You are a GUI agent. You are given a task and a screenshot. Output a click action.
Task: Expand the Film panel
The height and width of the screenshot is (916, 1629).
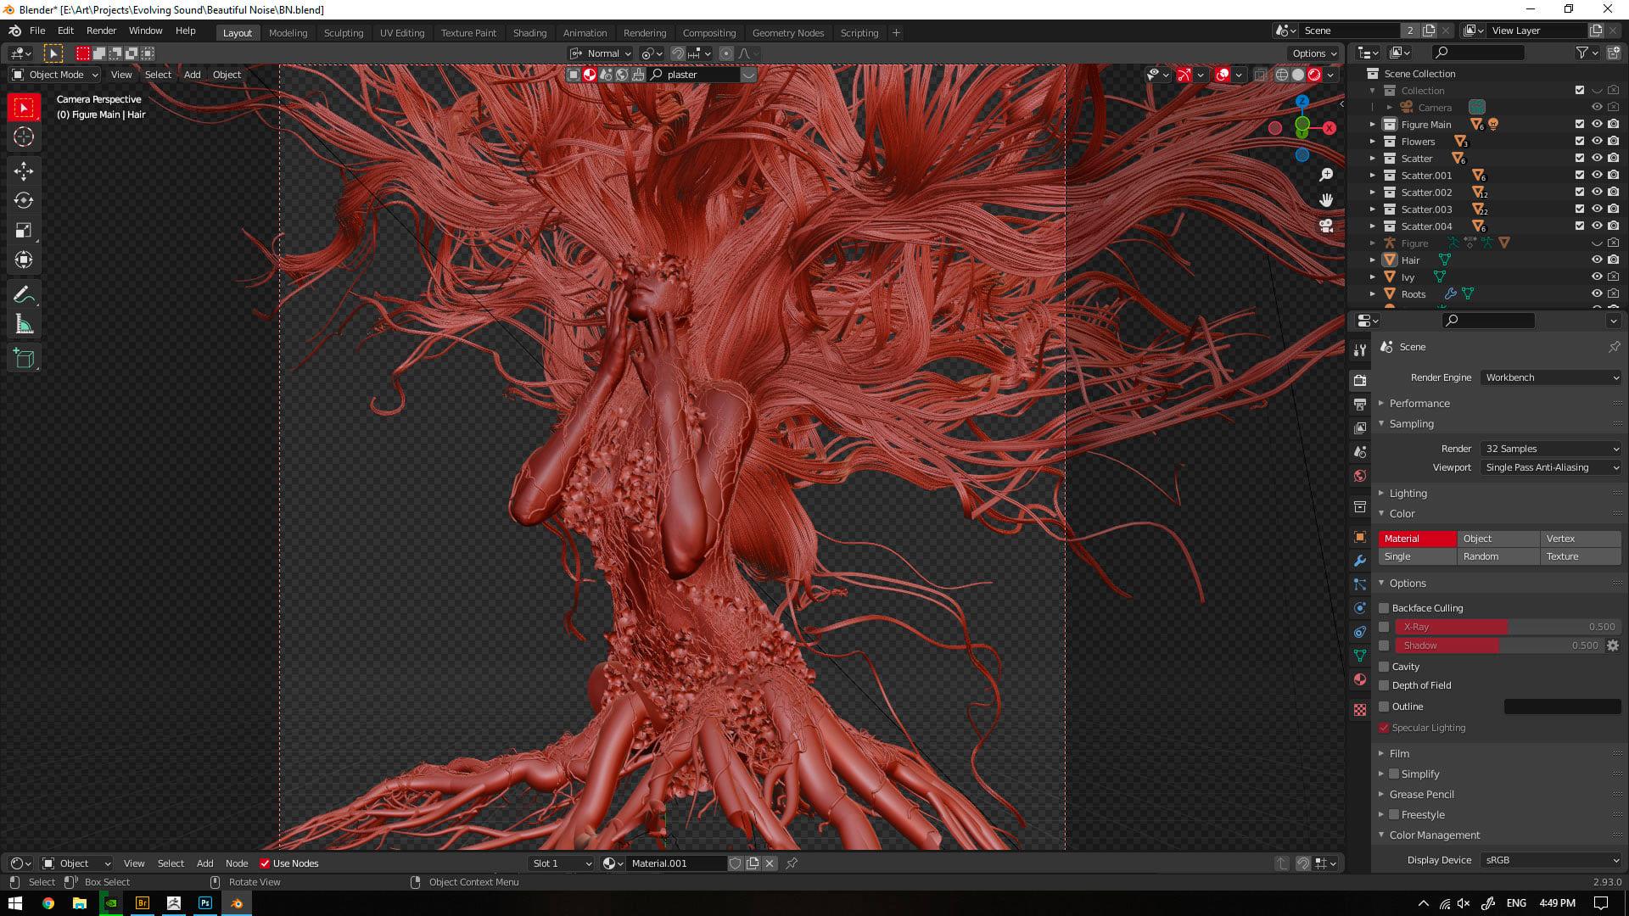(x=1399, y=754)
